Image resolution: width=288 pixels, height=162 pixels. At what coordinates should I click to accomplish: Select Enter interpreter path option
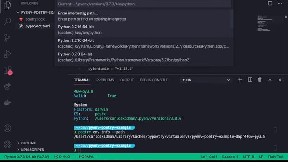(x=144, y=16)
